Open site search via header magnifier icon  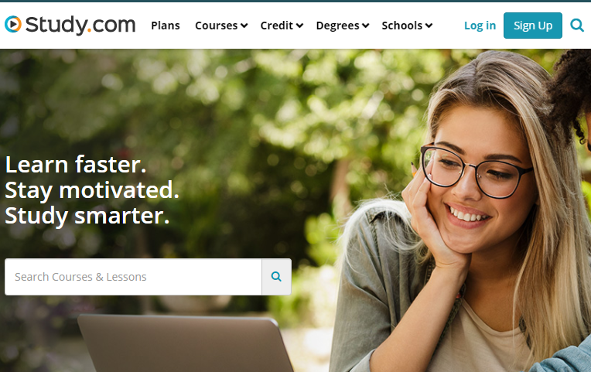[576, 26]
